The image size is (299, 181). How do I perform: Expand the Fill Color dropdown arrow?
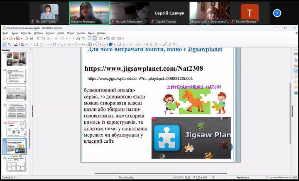(x=26, y=45)
